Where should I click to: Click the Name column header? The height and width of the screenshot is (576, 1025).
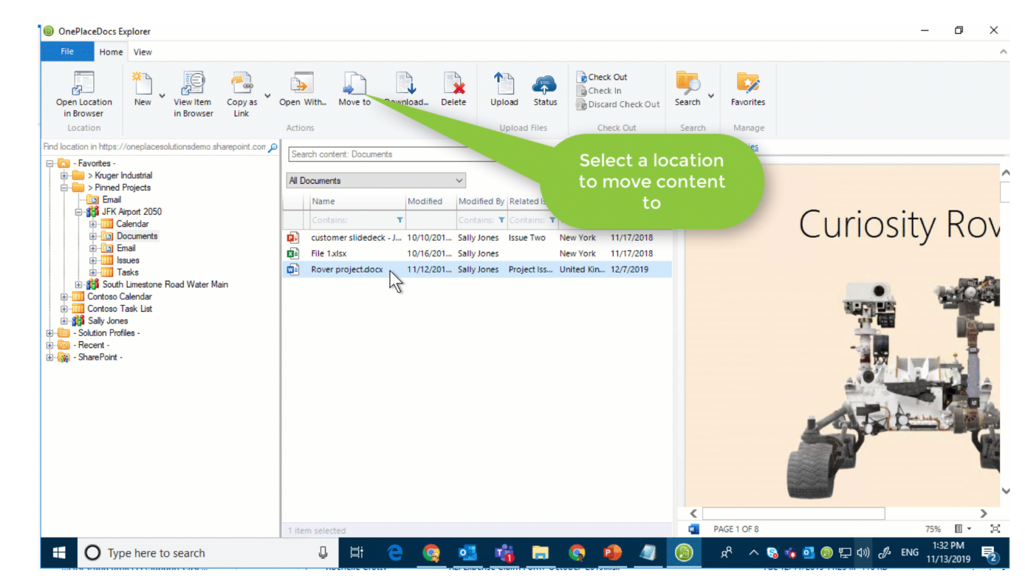coord(357,201)
